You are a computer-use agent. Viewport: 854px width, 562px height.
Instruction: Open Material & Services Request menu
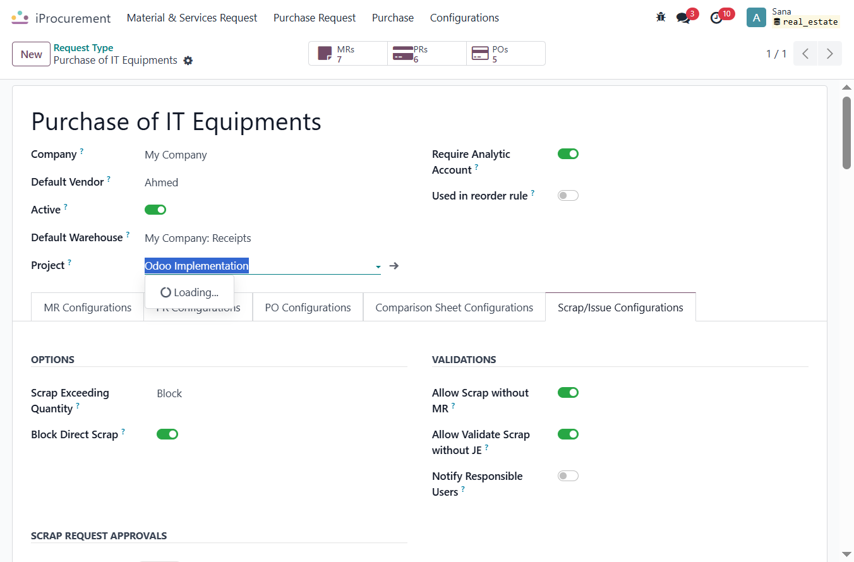tap(192, 18)
